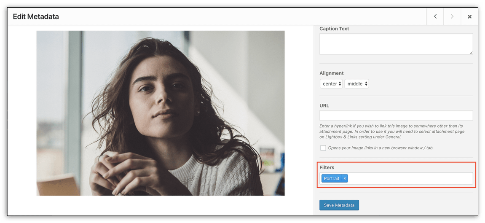This screenshot has width=485, height=223.
Task: Go to previous image with left chevron
Action: point(435,16)
